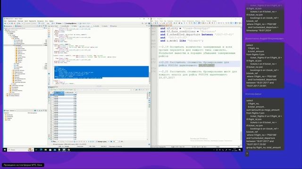
Task: Open Dashboards folder in Project panel
Action: coord(9,116)
